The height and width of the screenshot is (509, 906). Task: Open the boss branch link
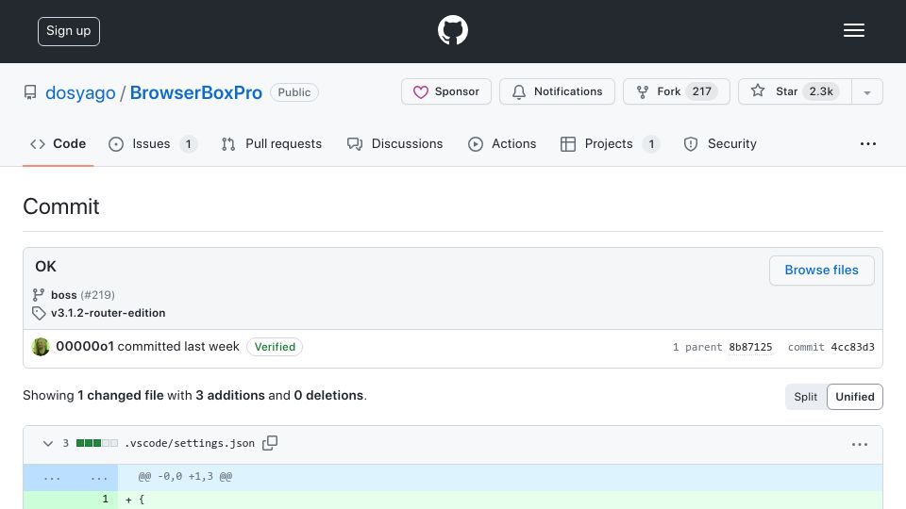(x=63, y=295)
